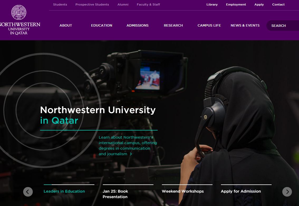Viewport: 299px width, 206px height.
Task: Go to the Alumni page
Action: pyautogui.click(x=123, y=4)
